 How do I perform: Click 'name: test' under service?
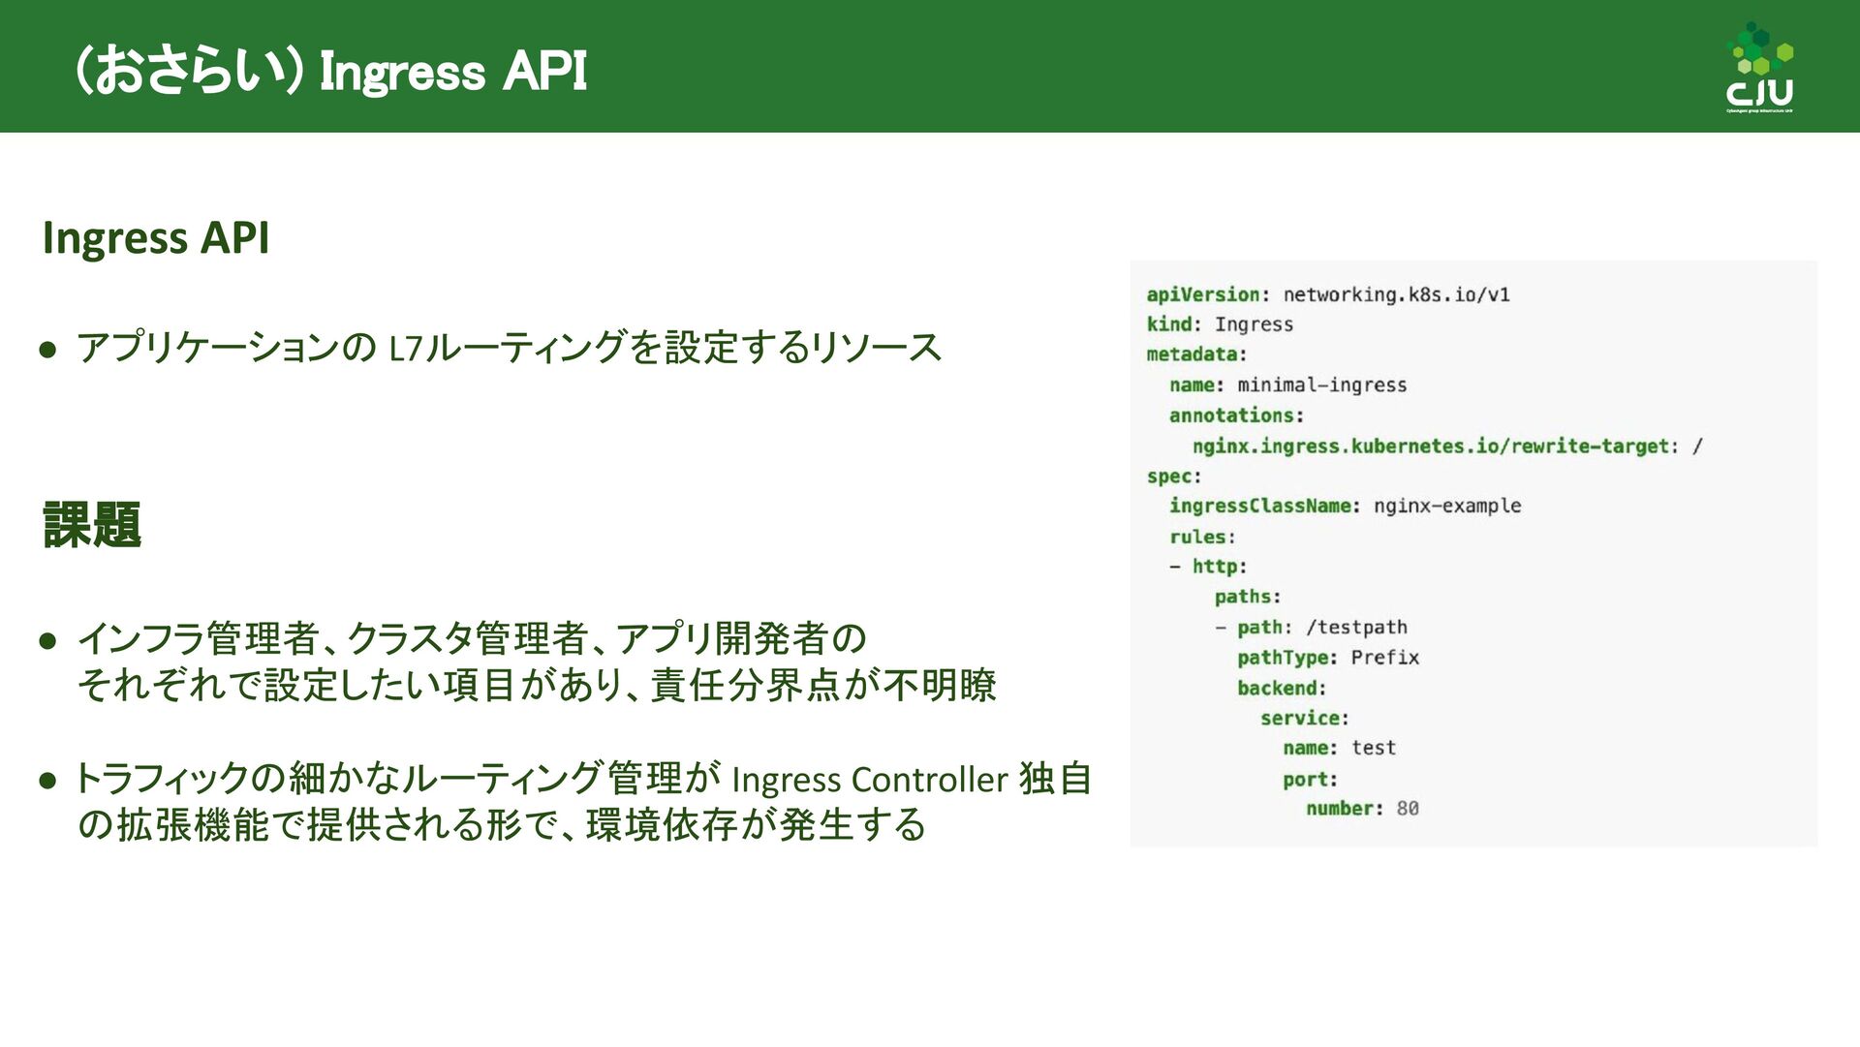tap(1339, 748)
